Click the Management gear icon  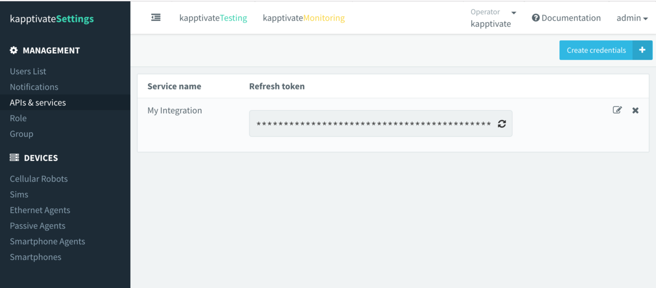point(14,51)
